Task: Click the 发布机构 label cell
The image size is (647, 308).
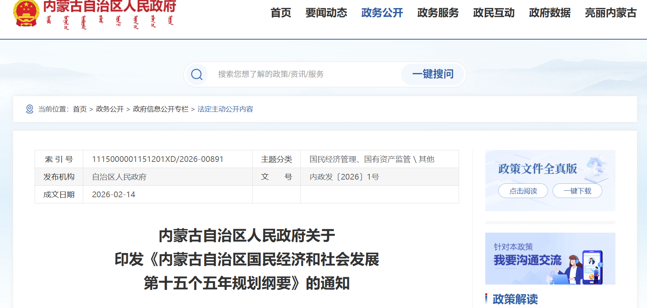Action: click(x=59, y=177)
